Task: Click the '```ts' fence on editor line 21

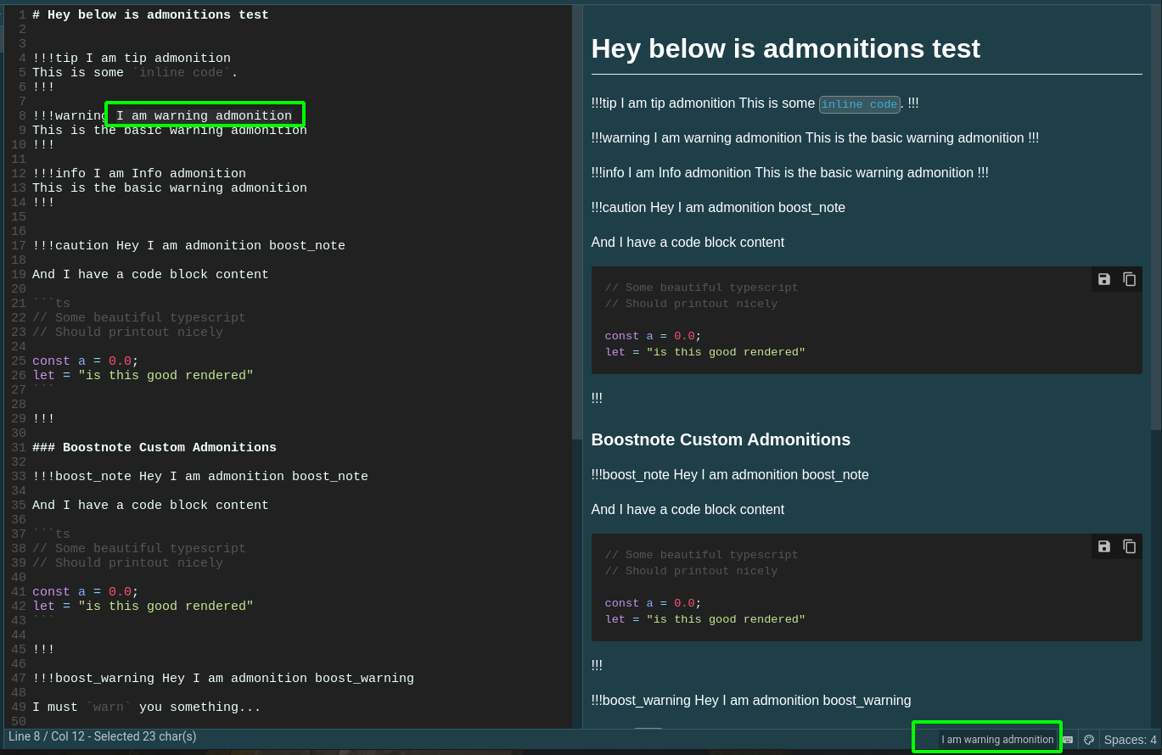Action: (x=51, y=304)
